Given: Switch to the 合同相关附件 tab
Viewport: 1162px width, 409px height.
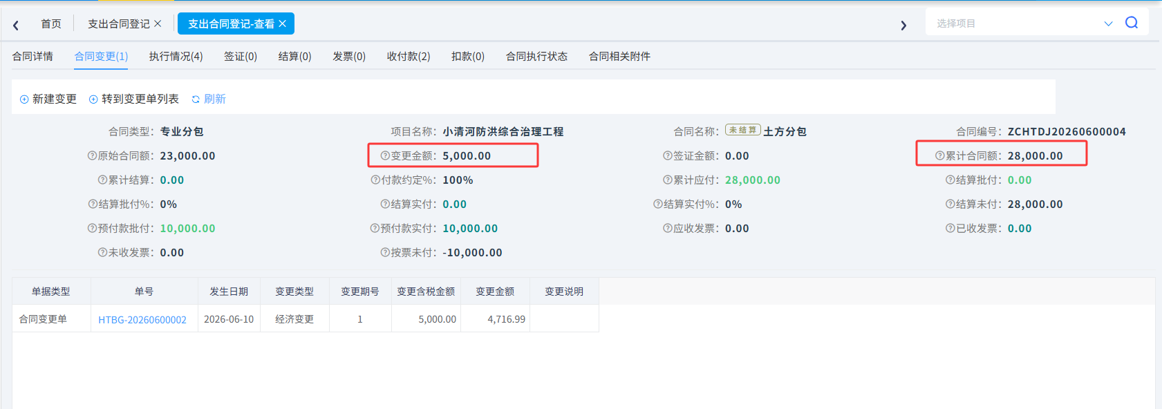Looking at the screenshot, I should pos(619,56).
